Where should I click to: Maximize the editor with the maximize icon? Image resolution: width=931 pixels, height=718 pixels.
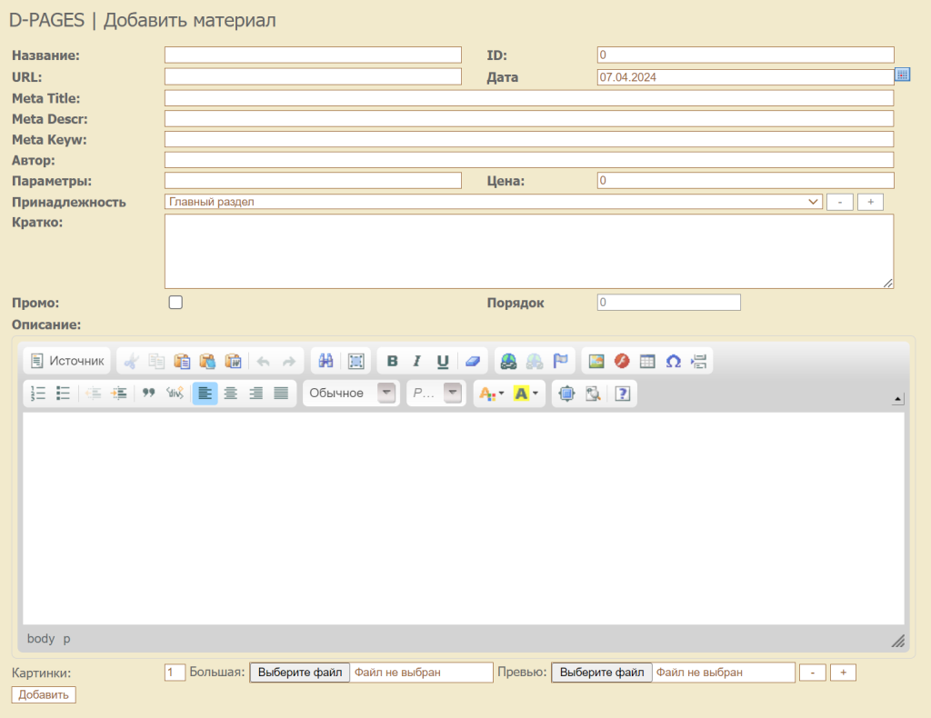tap(567, 393)
